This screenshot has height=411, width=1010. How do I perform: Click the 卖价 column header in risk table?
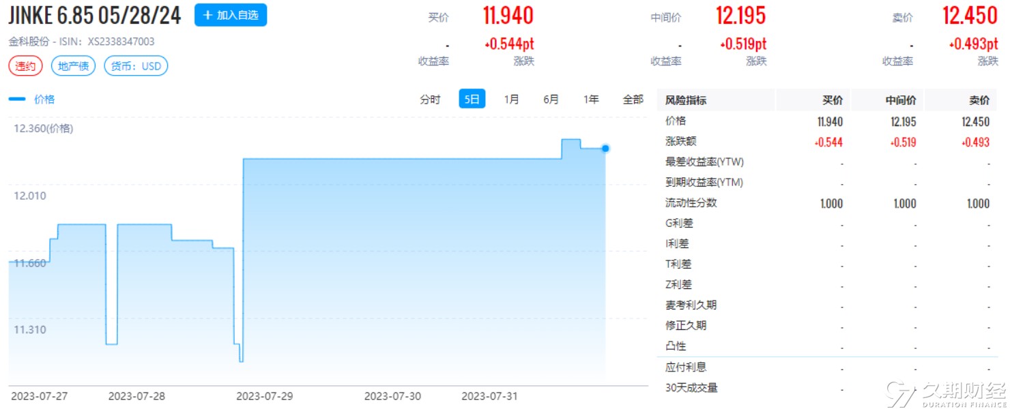tap(979, 100)
